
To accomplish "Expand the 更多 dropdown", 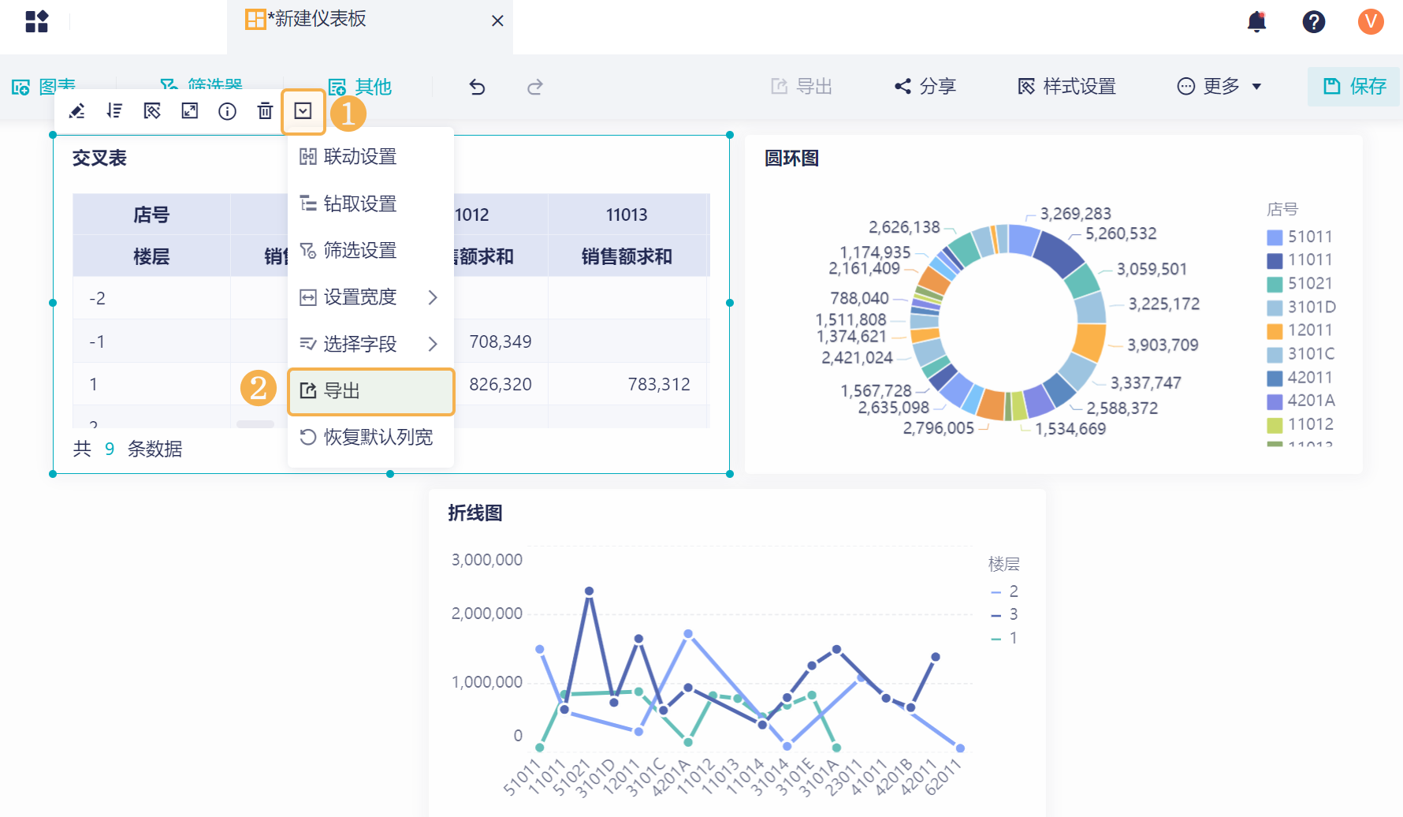I will [x=1219, y=86].
